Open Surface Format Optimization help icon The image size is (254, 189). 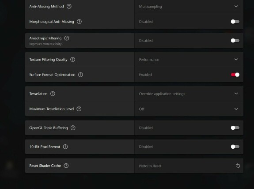coord(80,75)
